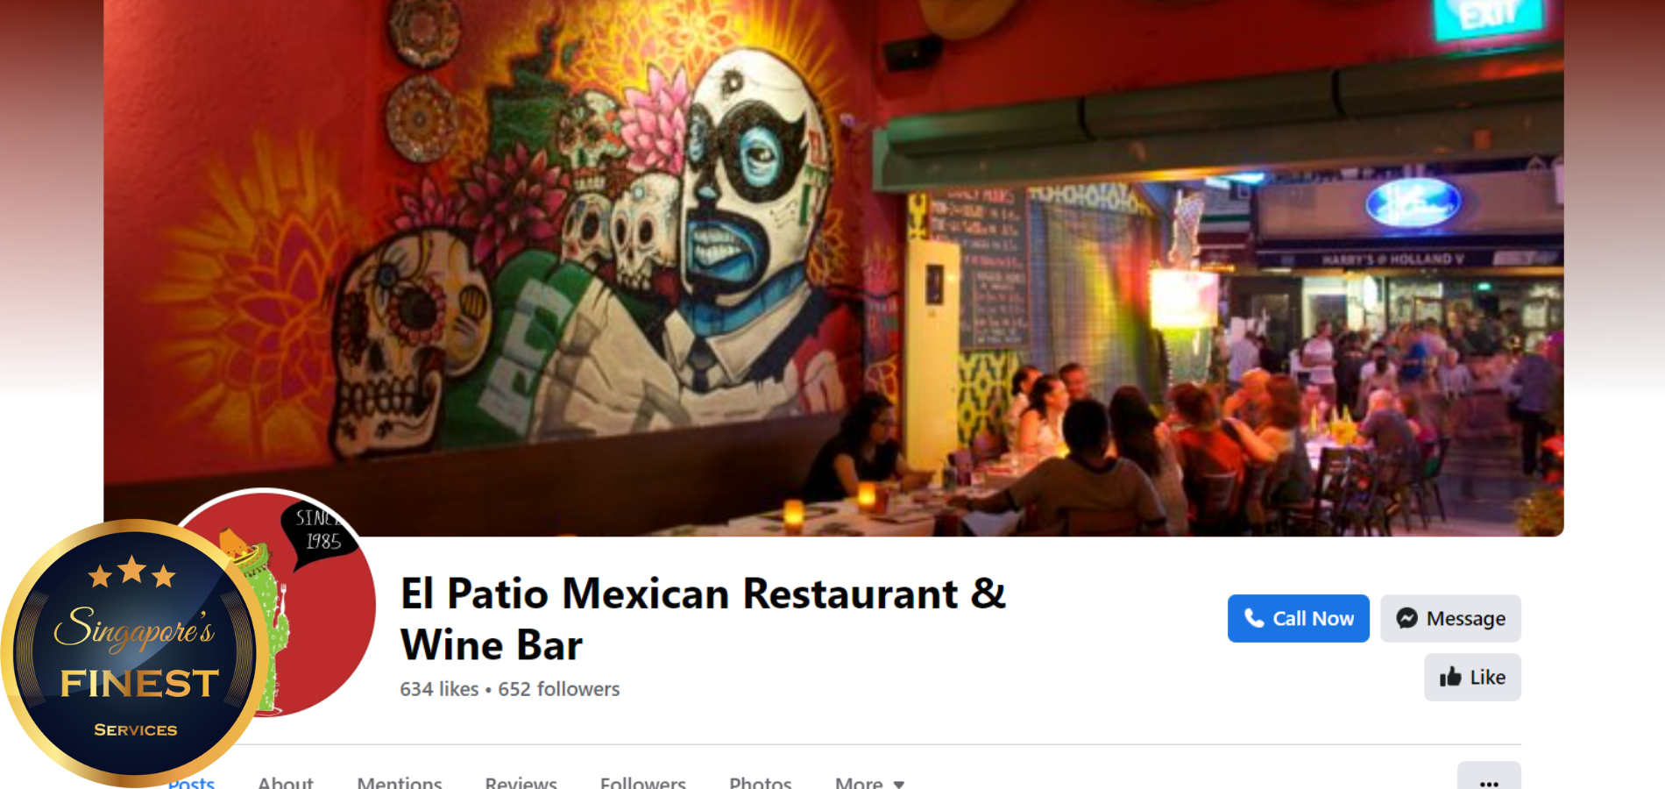Open the Photos tab
This screenshot has width=1665, height=789.
761,782
